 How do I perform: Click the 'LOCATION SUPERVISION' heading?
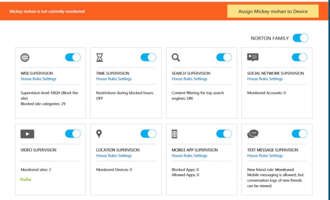coord(118,150)
